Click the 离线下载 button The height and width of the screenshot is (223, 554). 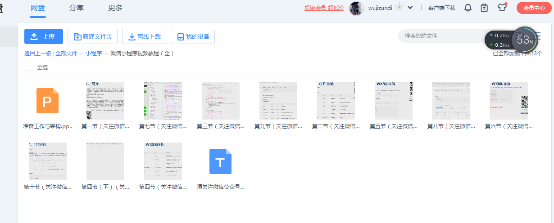(144, 36)
